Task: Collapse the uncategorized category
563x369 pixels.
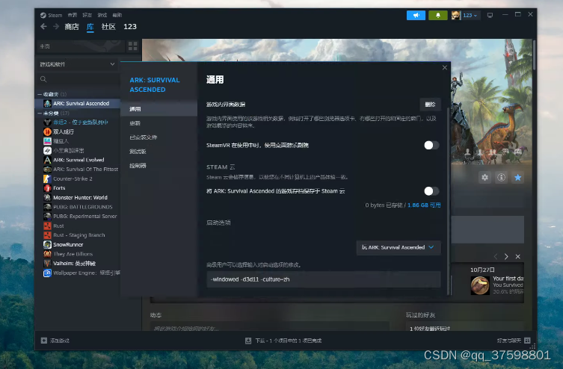Action: pos(40,114)
